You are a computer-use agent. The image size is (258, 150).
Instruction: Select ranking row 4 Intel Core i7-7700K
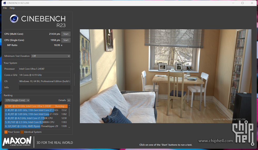(36, 118)
